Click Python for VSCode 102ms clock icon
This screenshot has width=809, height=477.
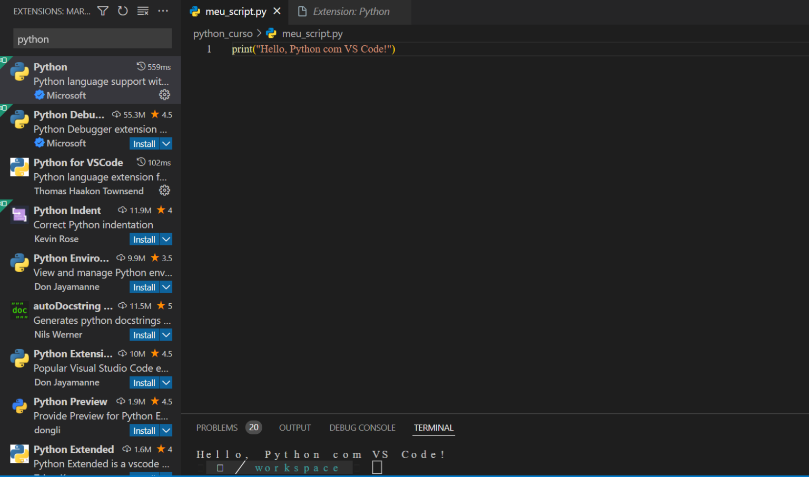tap(141, 162)
